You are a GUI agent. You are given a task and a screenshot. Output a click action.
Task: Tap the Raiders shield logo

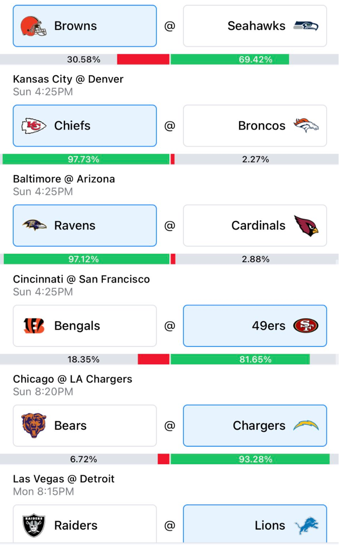(34, 526)
